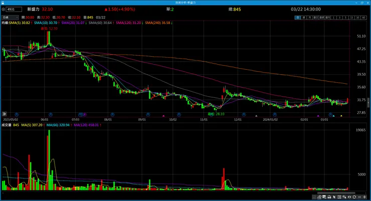This screenshot has height=201, width=371.
Task: Choose the 60 minute interval button
Action: click(363, 18)
